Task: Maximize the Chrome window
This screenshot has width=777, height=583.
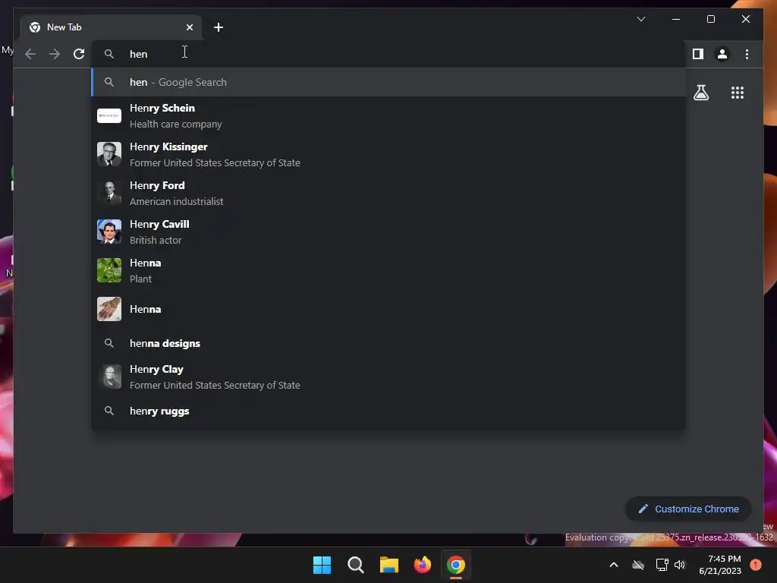Action: tap(710, 19)
